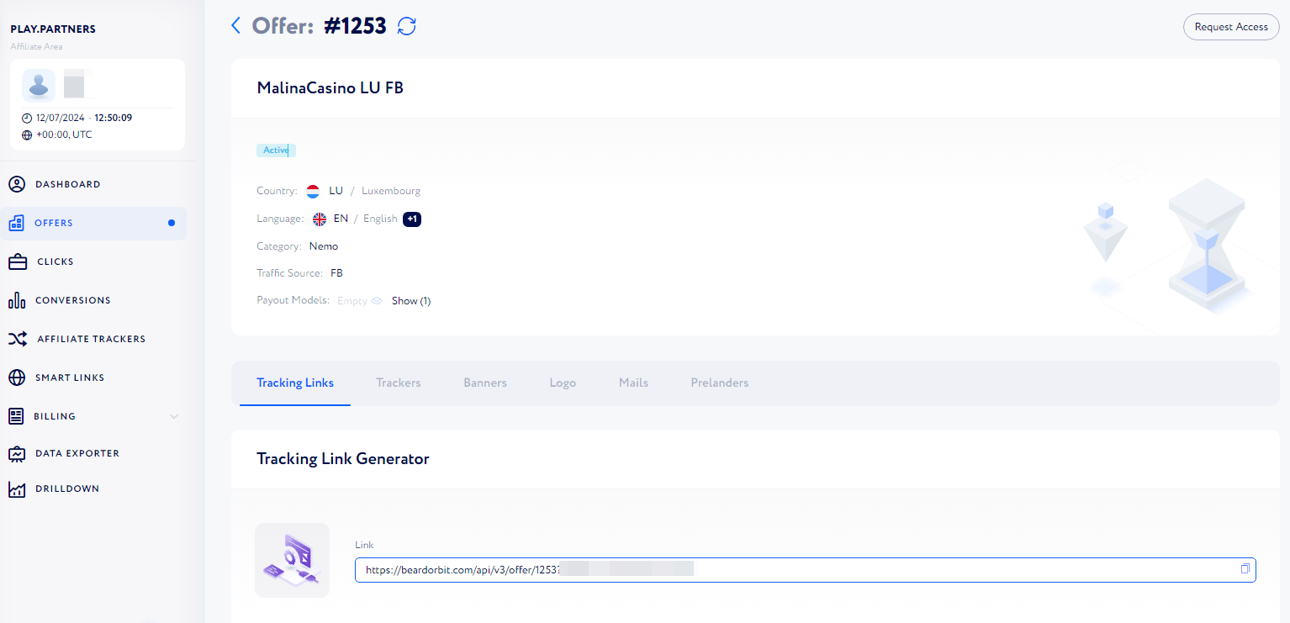Click the 12:50:09 time display
1290x623 pixels.
coord(113,118)
